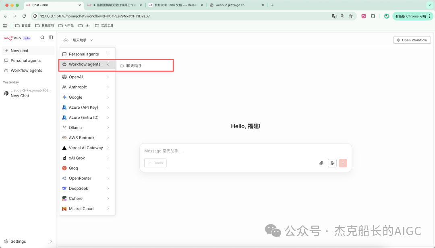Image resolution: width=435 pixels, height=248 pixels.
Task: Collapse the sidebar panel icon
Action: 51,38
